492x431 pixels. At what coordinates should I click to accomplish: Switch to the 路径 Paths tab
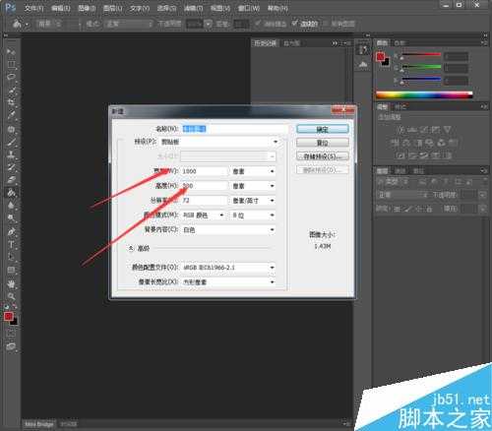(x=418, y=171)
